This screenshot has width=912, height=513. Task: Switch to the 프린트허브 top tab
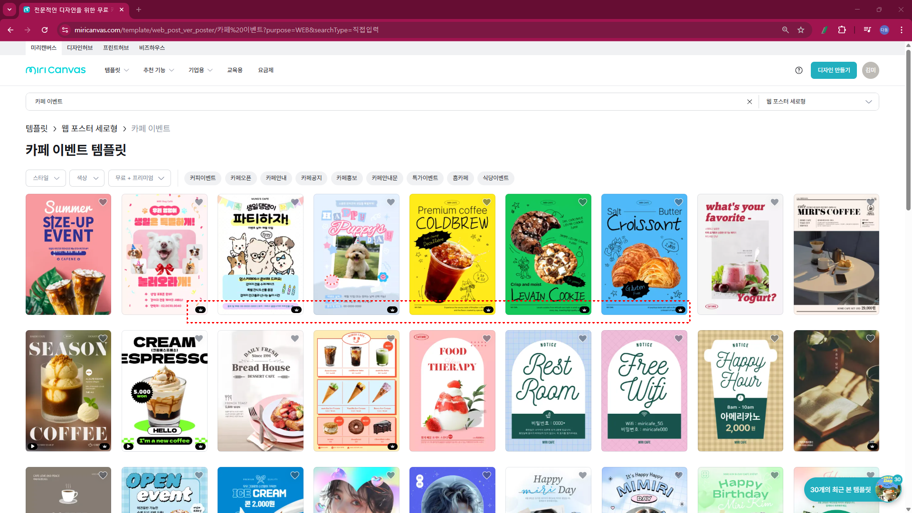coord(116,48)
